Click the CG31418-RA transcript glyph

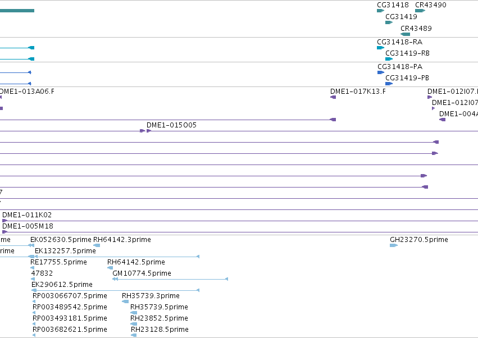380,48
